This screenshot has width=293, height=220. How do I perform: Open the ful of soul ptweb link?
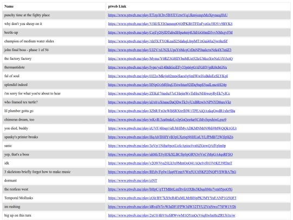pyautogui.click(x=168, y=76)
